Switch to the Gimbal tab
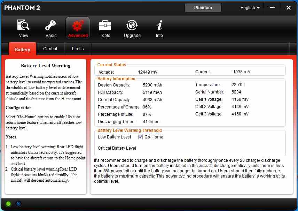 (x=50, y=49)
